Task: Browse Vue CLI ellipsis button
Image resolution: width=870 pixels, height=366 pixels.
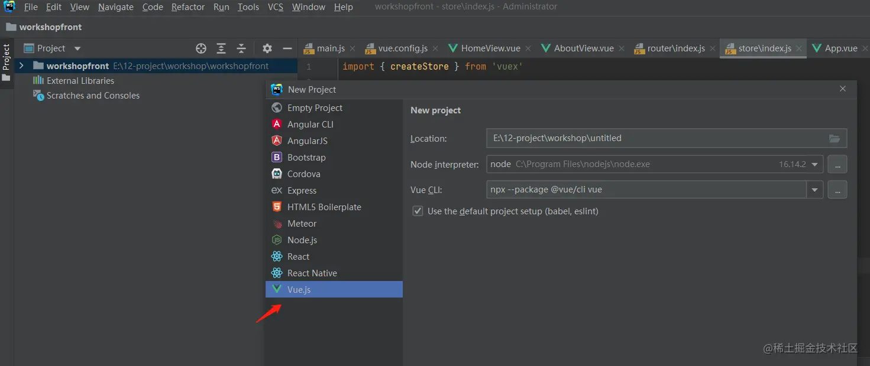Action: coord(837,189)
